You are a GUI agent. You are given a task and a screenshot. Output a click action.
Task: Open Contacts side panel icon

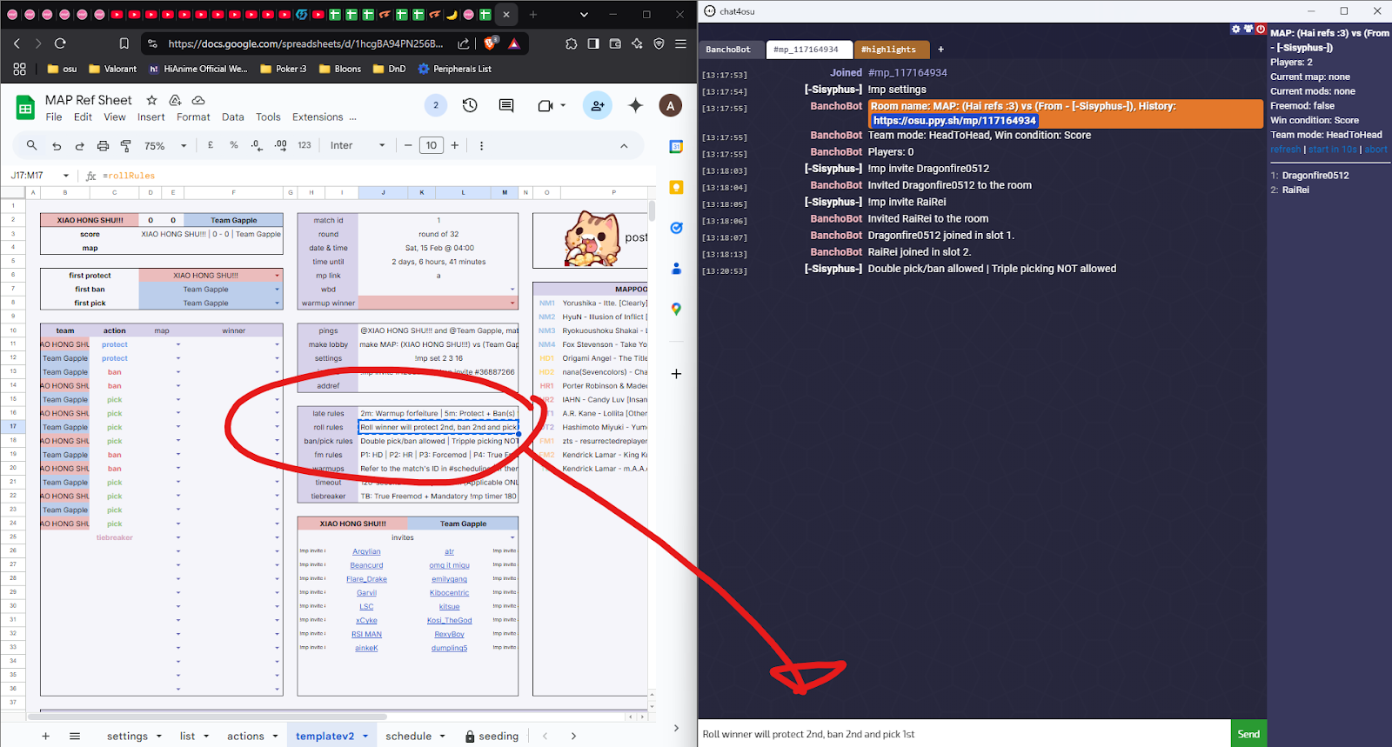point(676,269)
